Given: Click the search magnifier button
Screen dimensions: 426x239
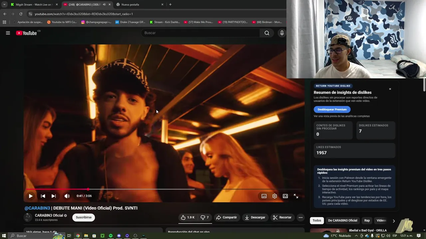Looking at the screenshot, I should click(x=267, y=33).
